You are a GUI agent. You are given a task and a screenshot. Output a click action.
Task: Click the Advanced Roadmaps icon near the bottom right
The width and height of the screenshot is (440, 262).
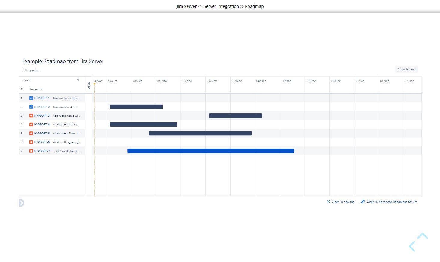coord(362,201)
